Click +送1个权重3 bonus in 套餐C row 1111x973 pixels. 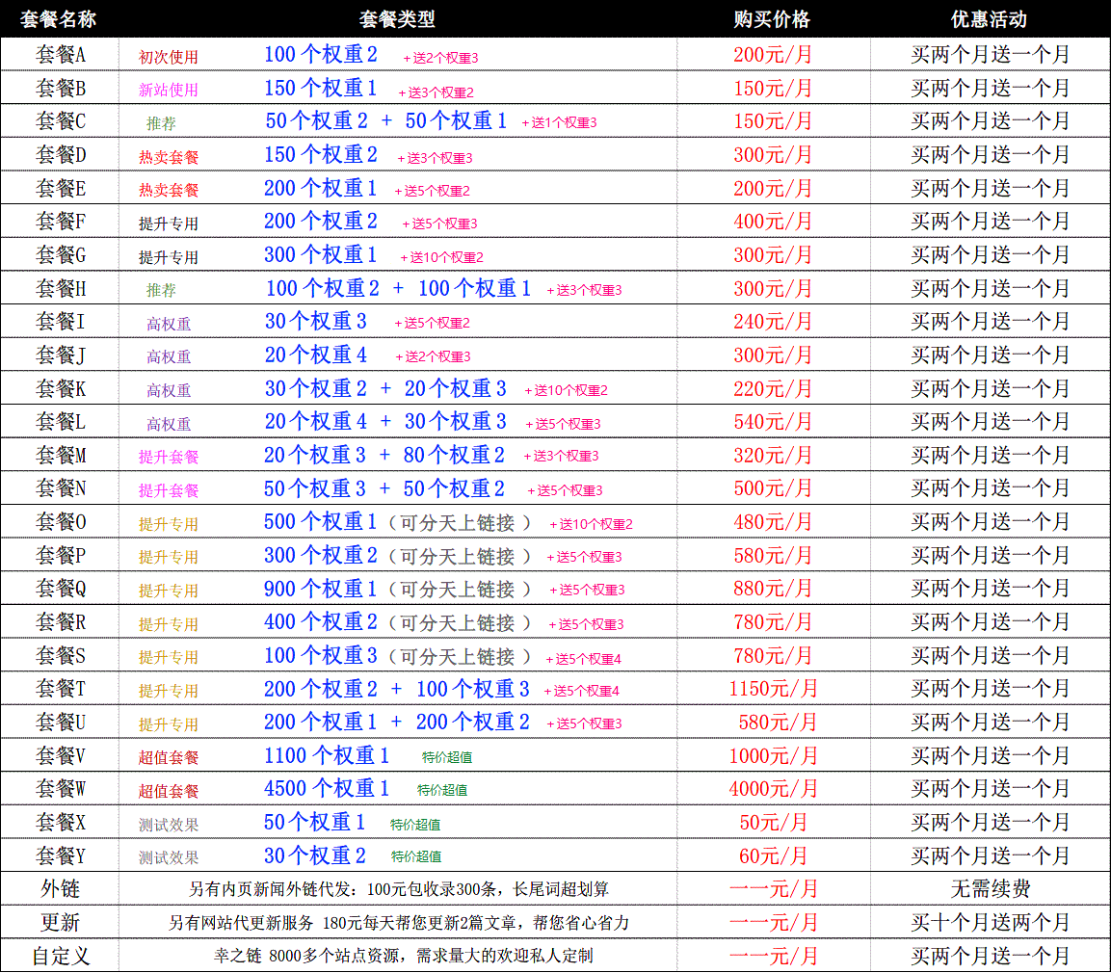click(560, 122)
